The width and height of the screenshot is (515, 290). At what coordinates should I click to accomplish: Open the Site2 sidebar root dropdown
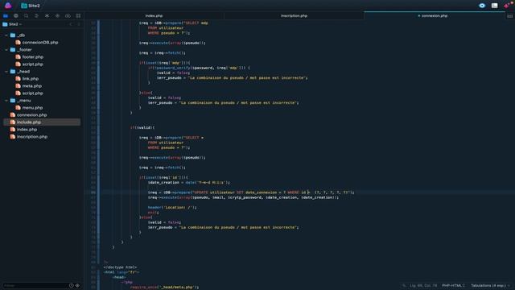point(12,24)
